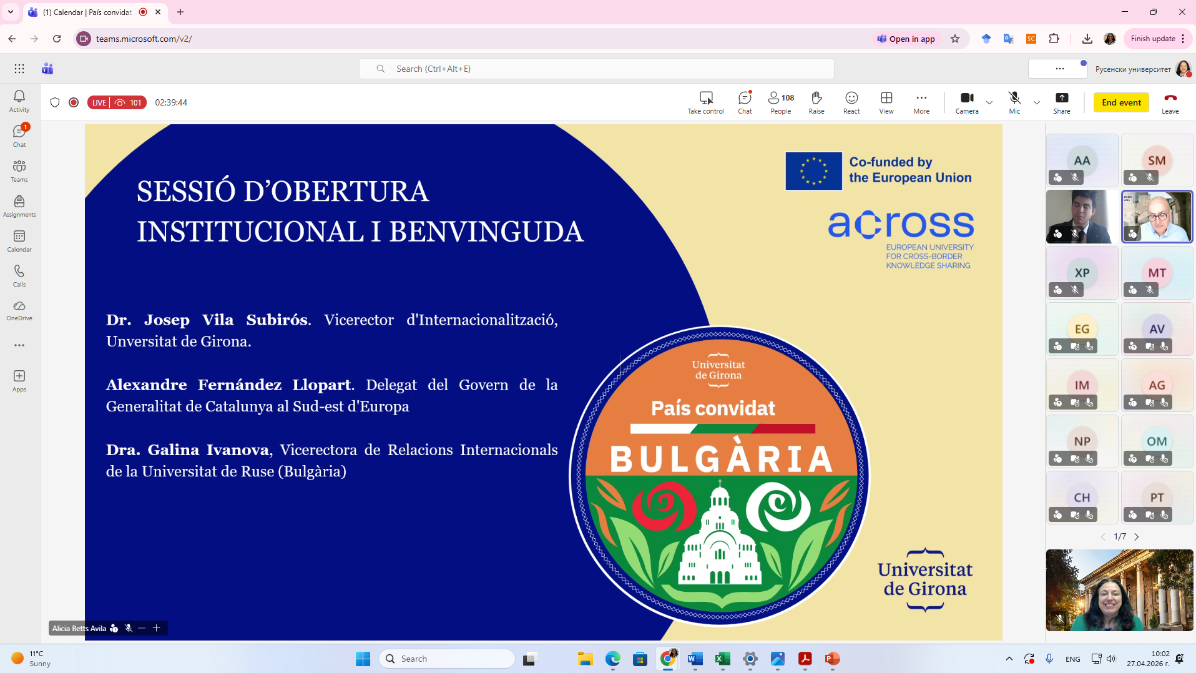Click the Teams logo icon
Screen dimensions: 1196x673
tap(47, 69)
